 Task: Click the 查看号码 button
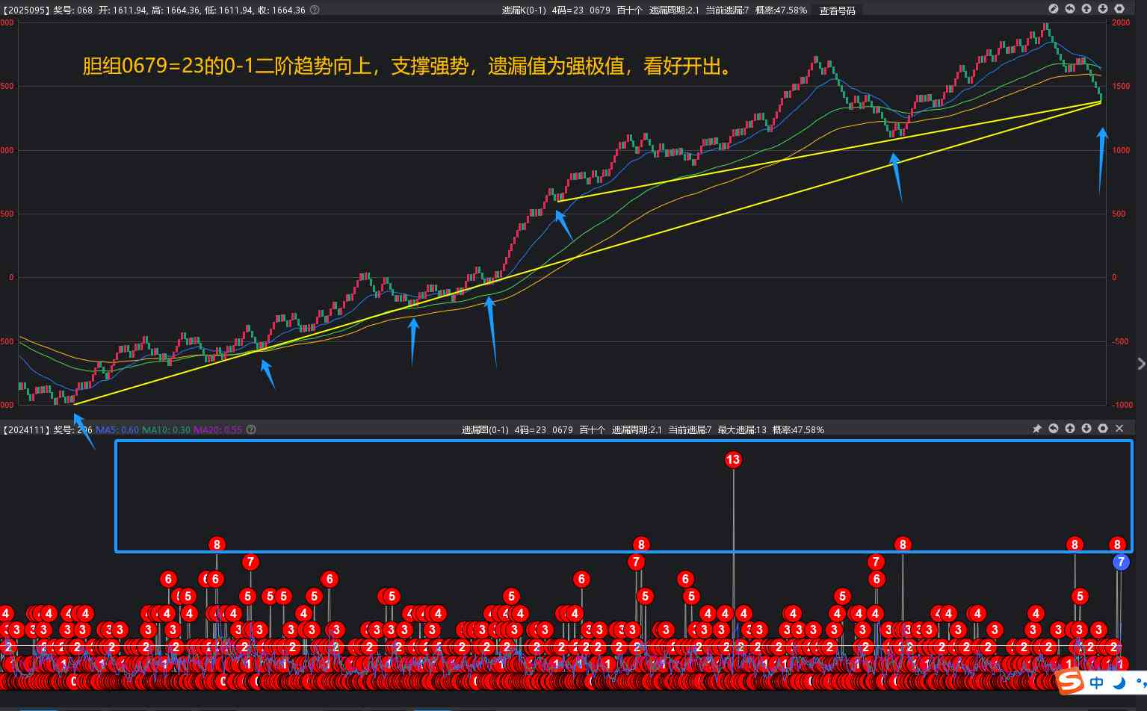point(837,10)
